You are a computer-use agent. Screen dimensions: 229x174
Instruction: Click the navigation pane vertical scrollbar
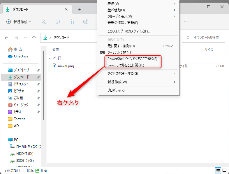43,85
